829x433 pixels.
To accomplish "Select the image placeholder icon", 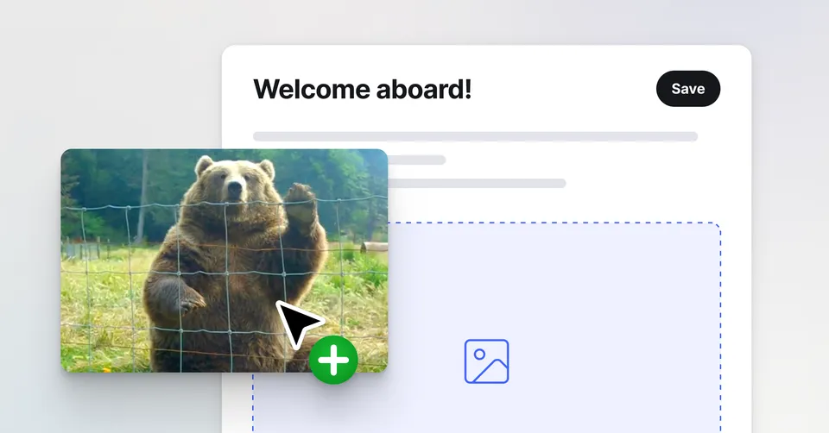I will (x=486, y=361).
